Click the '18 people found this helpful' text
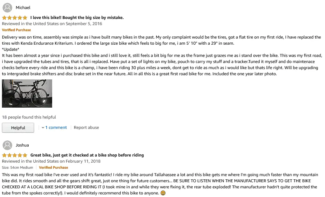The height and width of the screenshot is (197, 325). pos(29,117)
